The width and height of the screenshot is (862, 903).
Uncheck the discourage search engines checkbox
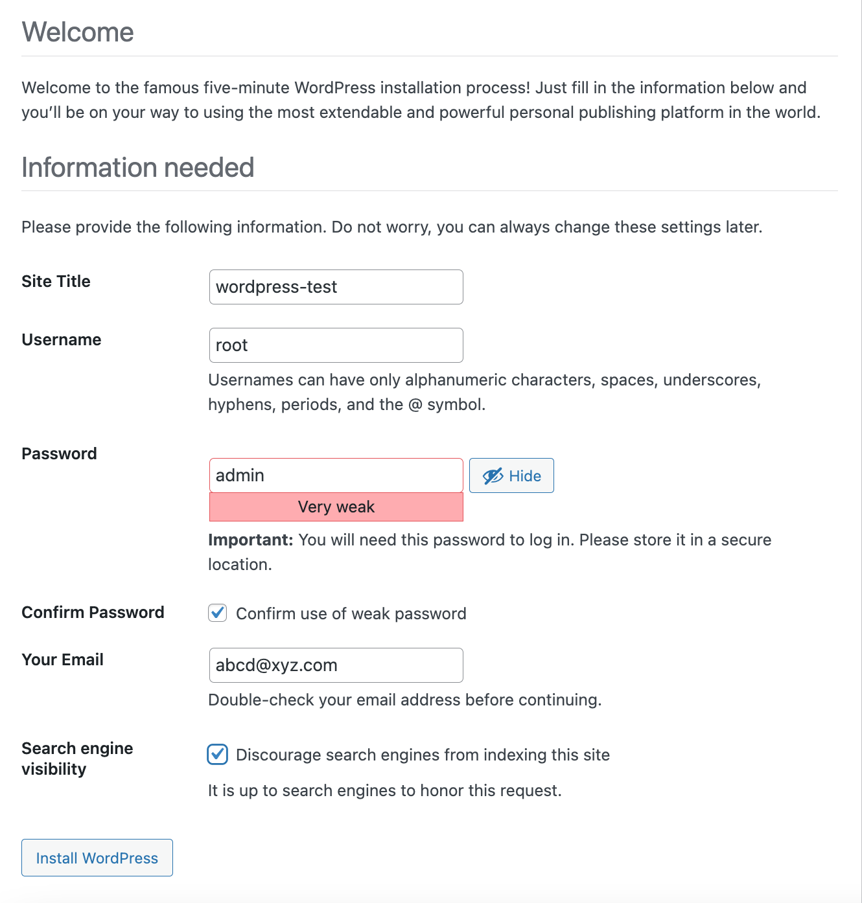218,755
